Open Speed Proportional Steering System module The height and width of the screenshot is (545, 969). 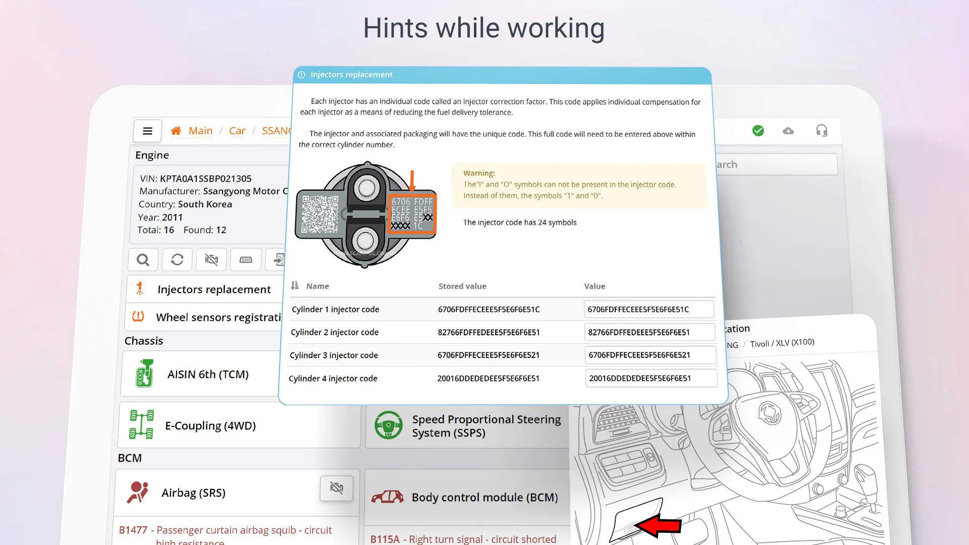coord(467,426)
